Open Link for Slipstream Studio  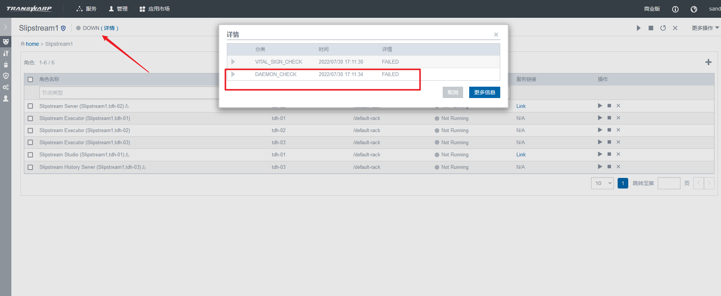point(521,154)
